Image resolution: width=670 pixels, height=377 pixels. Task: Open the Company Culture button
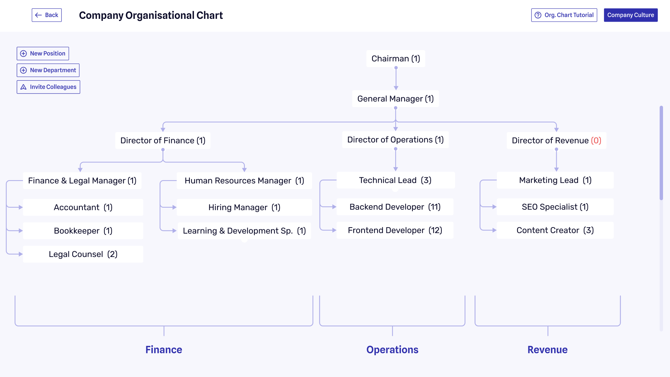click(631, 15)
